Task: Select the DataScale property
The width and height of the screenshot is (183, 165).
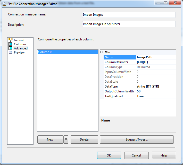Action: point(120,82)
